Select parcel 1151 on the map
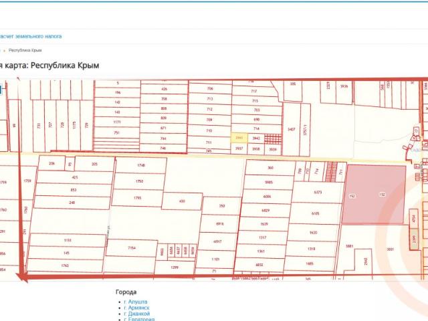The height and width of the screenshot is (321, 428). coord(68,240)
